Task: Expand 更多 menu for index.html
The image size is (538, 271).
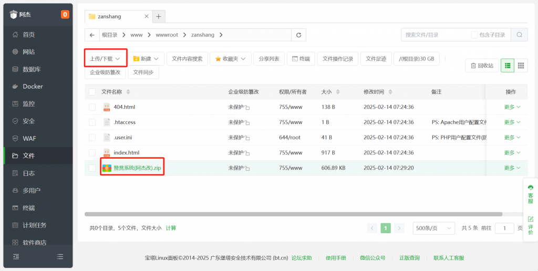Action: [512, 153]
